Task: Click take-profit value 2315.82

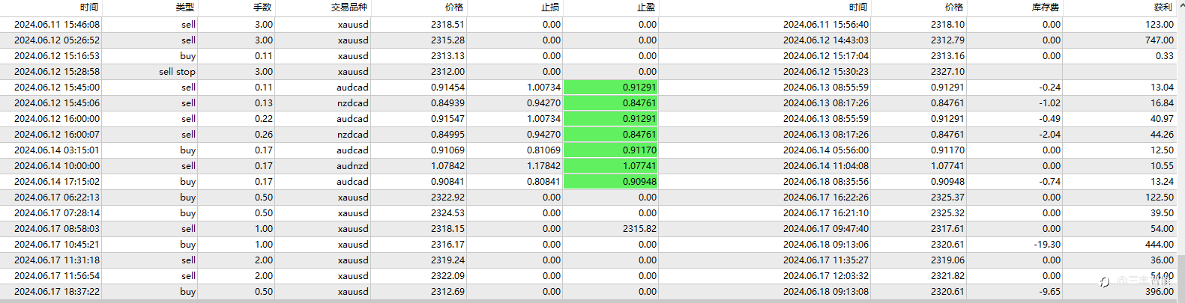Action: (639, 228)
